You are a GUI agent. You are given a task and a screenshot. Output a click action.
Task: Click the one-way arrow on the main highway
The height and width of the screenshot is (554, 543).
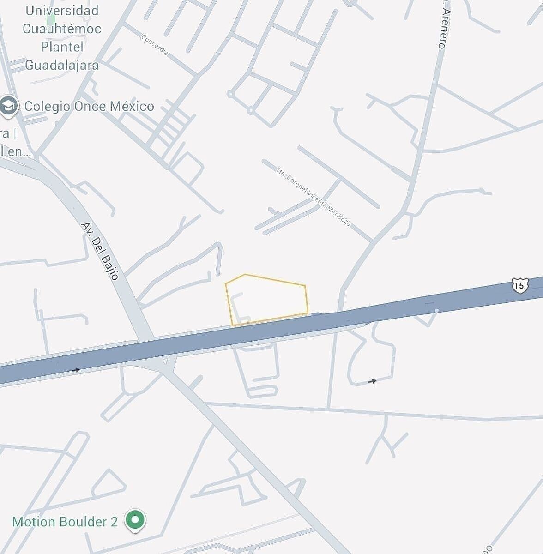(x=76, y=370)
